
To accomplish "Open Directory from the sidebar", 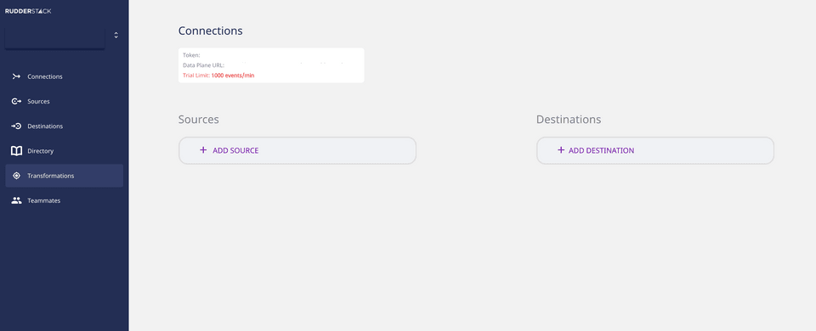I will coord(64,151).
